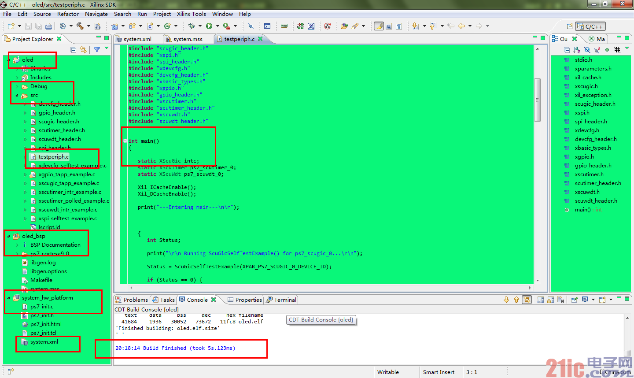Click the Open Perspective icon
This screenshot has width=634, height=378.
[x=570, y=26]
